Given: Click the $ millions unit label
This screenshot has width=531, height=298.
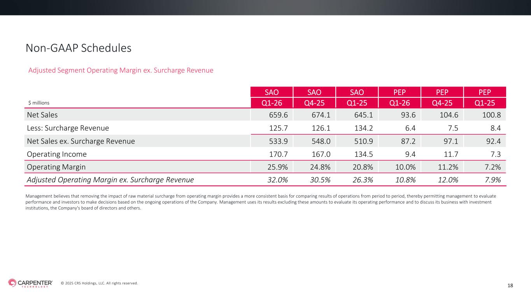Looking at the screenshot, I should click(x=39, y=103).
